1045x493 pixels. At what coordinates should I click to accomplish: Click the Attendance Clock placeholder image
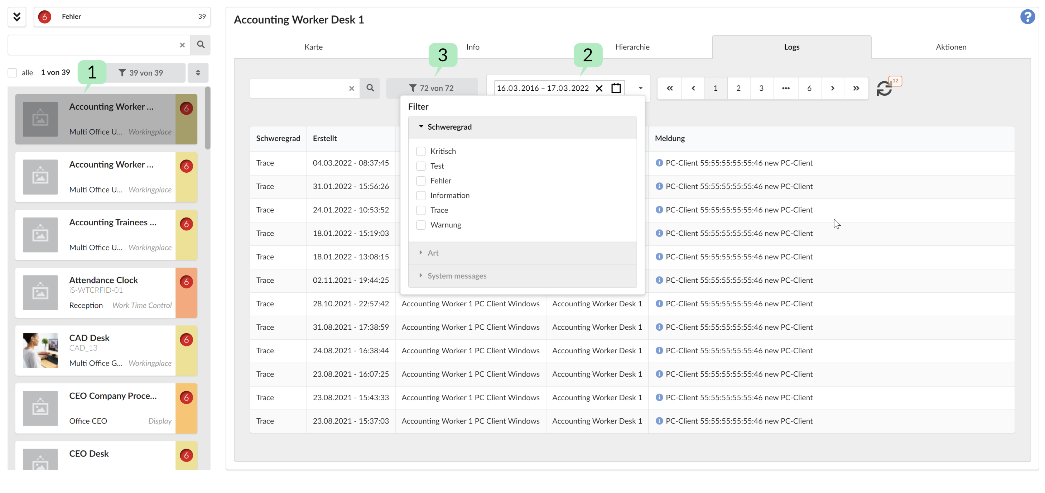(40, 293)
